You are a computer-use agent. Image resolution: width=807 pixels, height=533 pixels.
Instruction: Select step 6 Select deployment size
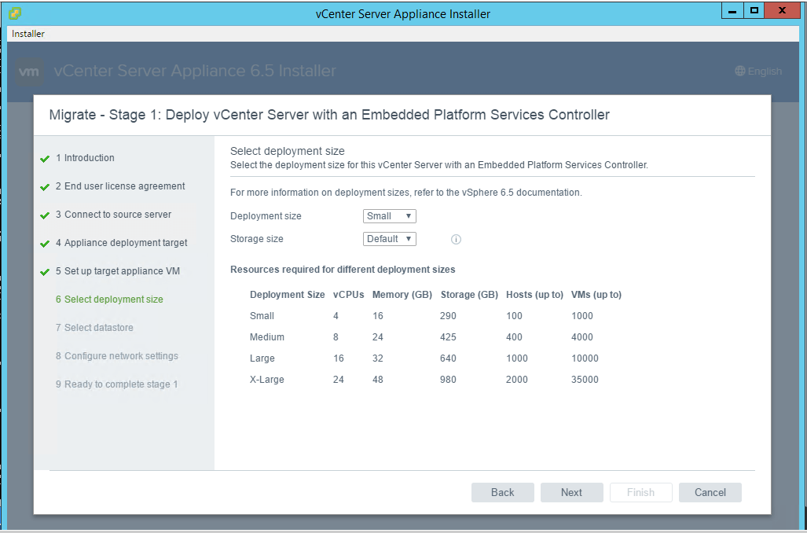[x=109, y=300]
